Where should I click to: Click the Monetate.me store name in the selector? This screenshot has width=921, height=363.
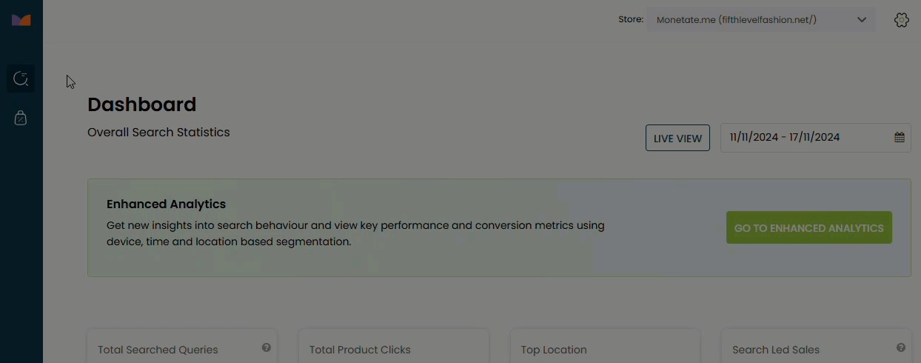(x=736, y=20)
